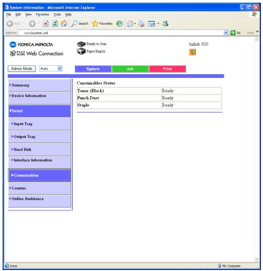Click the green Go arrow button
Screen dimensions: 263x271
point(233,33)
